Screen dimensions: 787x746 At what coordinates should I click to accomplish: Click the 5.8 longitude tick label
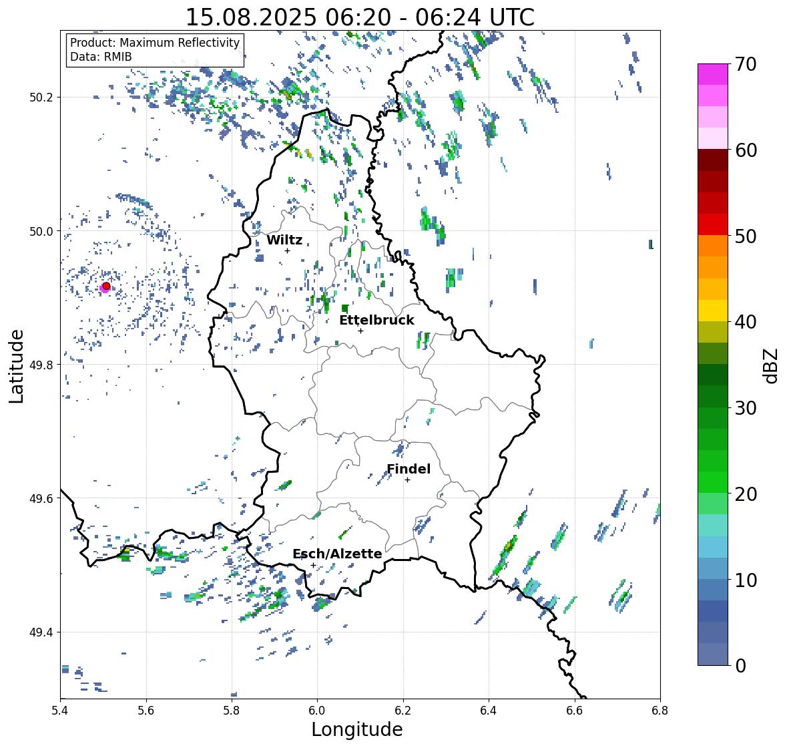232,710
